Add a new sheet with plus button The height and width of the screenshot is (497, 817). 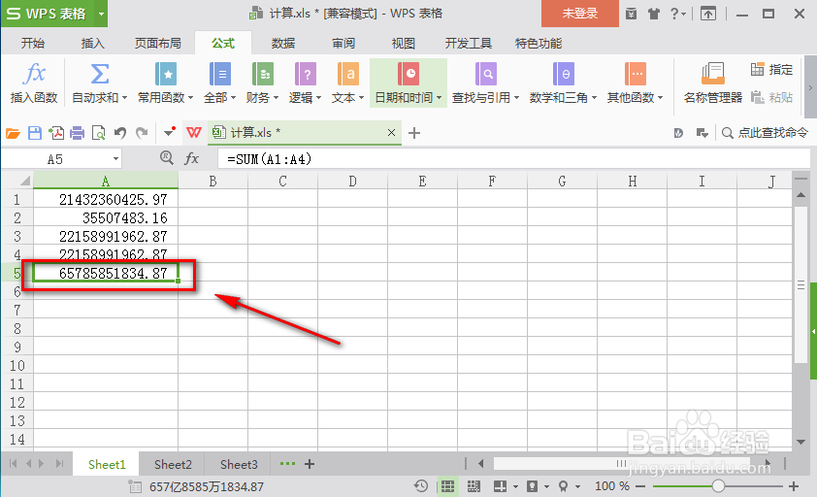[310, 464]
